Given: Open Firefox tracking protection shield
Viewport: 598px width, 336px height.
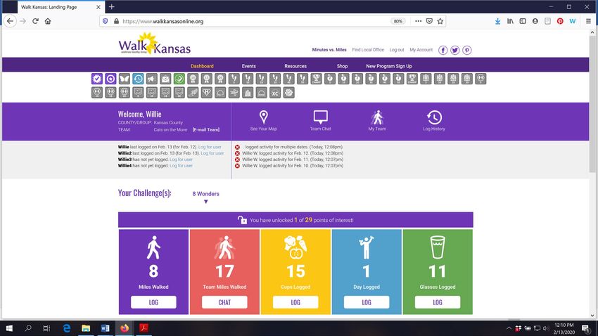Looking at the screenshot, I should 106,21.
